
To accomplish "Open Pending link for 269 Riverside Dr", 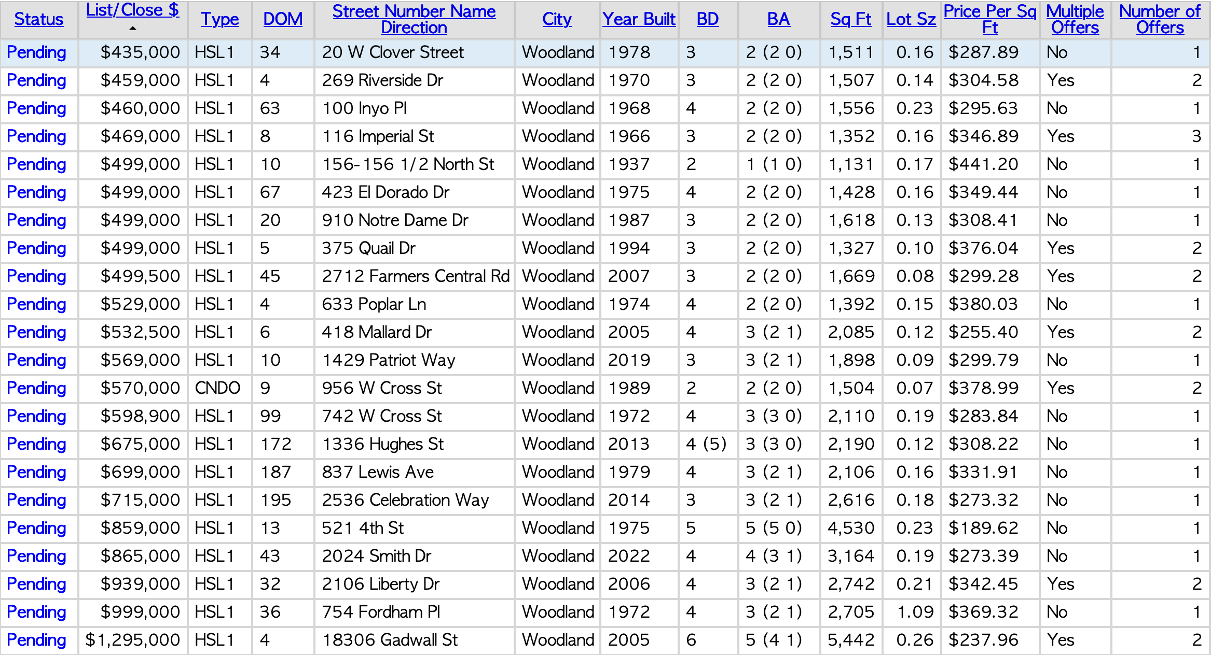I will 36,80.
